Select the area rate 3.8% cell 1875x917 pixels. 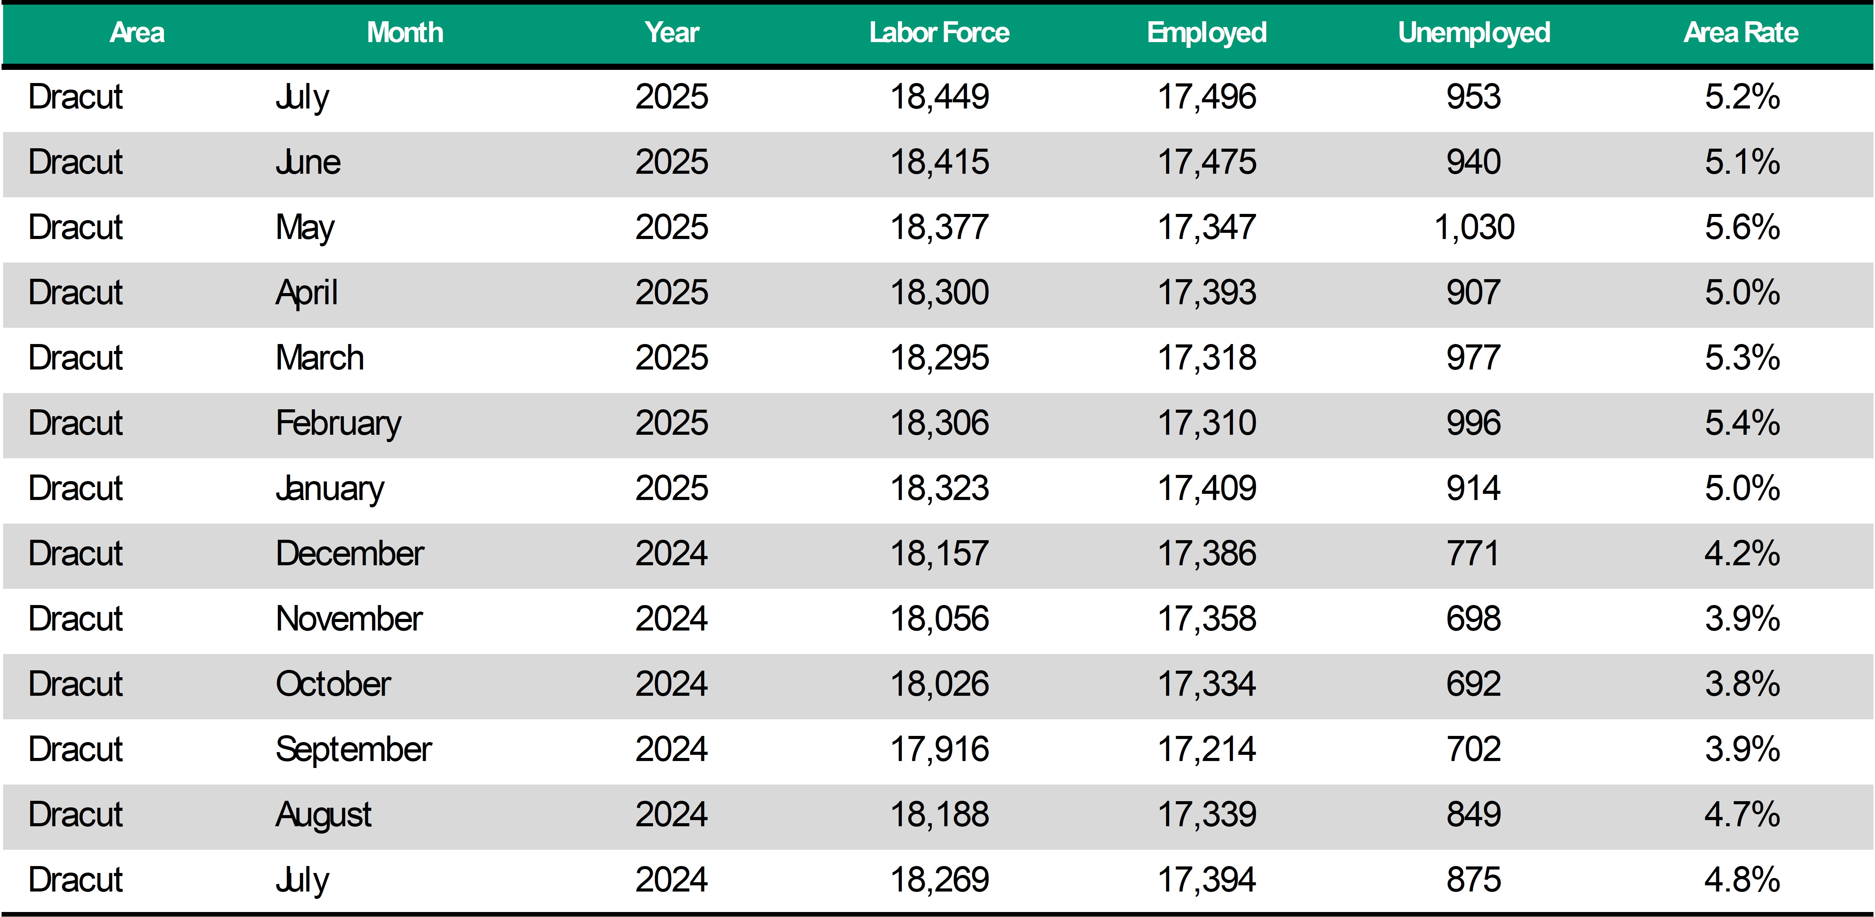click(1742, 684)
